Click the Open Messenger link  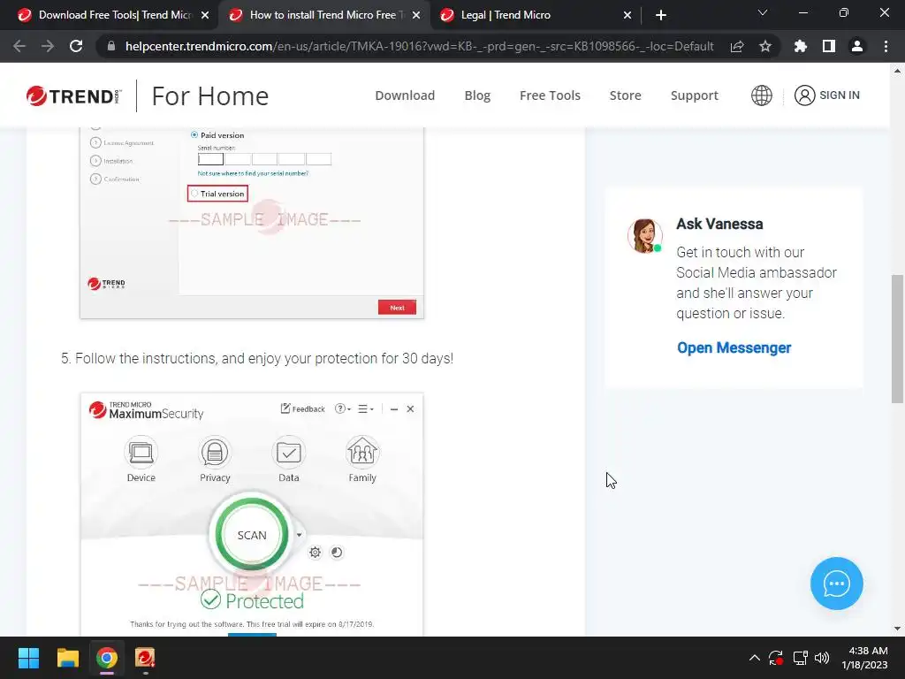pyautogui.click(x=734, y=347)
